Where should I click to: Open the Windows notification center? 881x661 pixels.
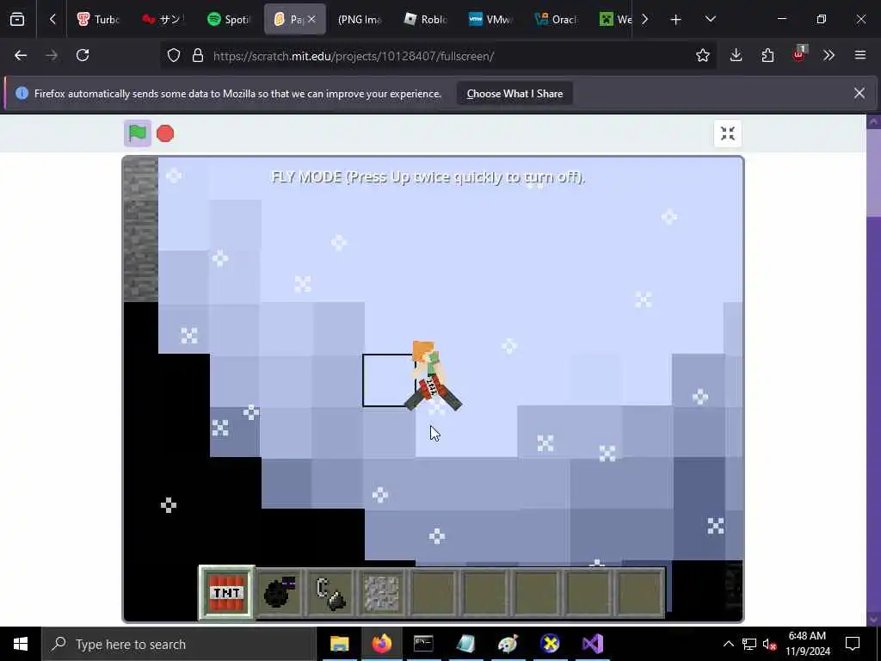coord(853,644)
